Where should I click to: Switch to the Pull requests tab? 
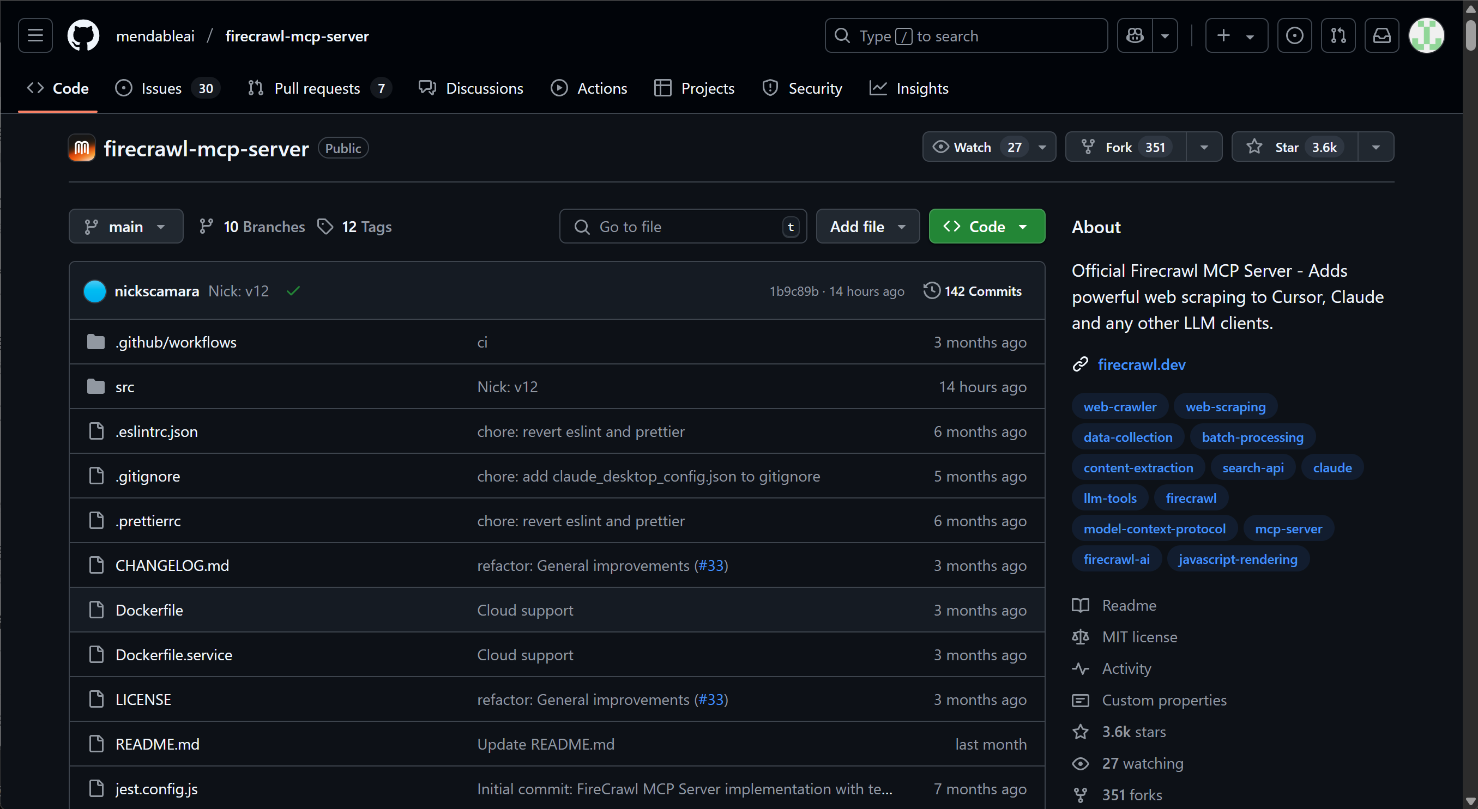point(319,88)
